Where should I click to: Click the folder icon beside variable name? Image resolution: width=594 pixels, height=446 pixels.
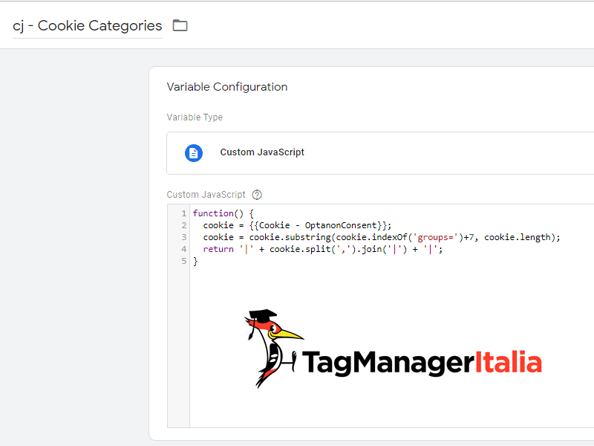(180, 25)
